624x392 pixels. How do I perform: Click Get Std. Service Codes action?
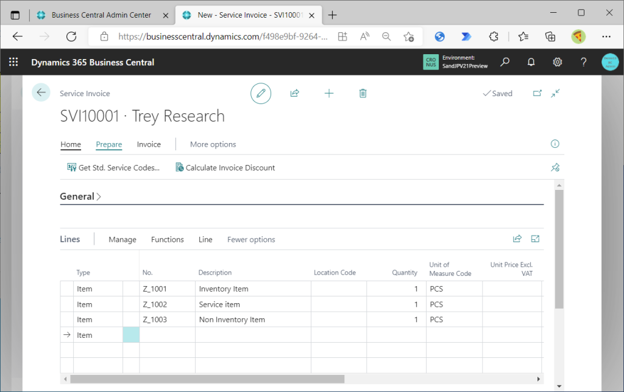(x=113, y=168)
